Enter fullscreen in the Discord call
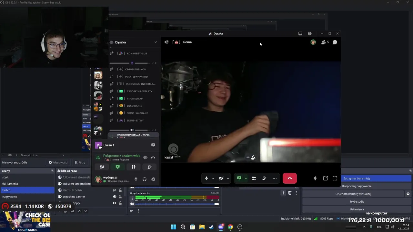This screenshot has width=413, height=232. click(335, 178)
